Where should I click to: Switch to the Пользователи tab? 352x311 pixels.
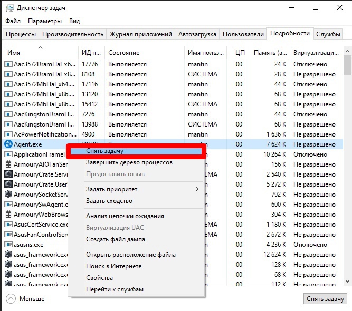pyautogui.click(x=243, y=34)
